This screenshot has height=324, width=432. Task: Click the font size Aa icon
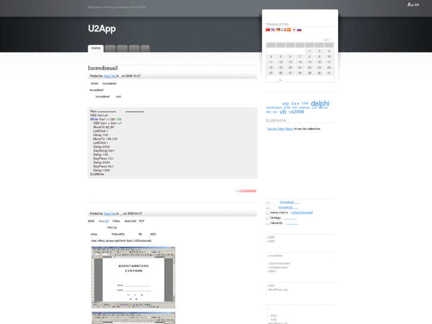click(411, 4)
